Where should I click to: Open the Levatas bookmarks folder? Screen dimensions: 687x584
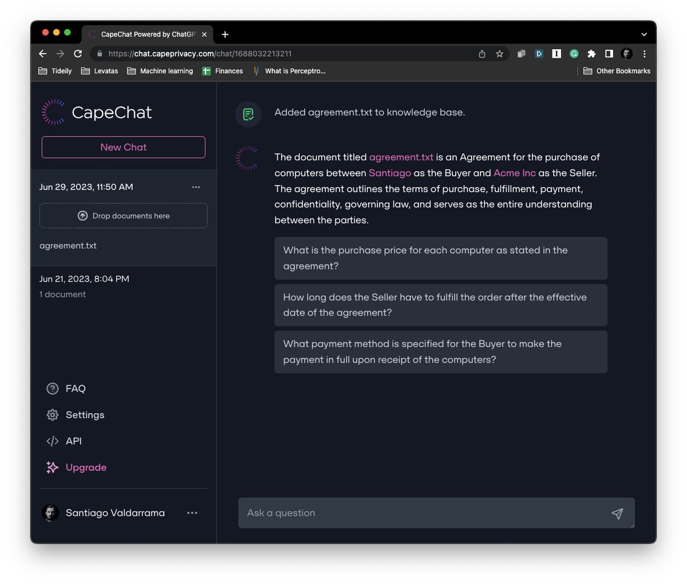[100, 71]
